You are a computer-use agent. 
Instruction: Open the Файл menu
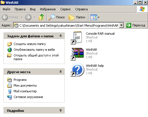pyautogui.click(x=6, y=9)
